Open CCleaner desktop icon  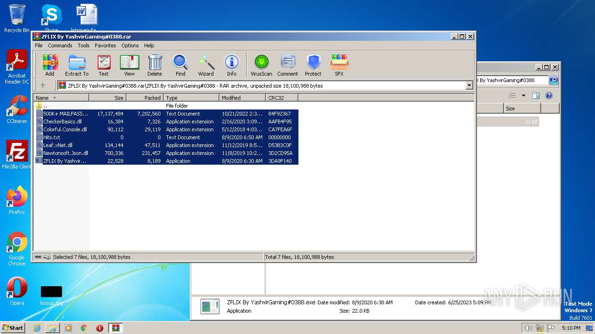17,109
